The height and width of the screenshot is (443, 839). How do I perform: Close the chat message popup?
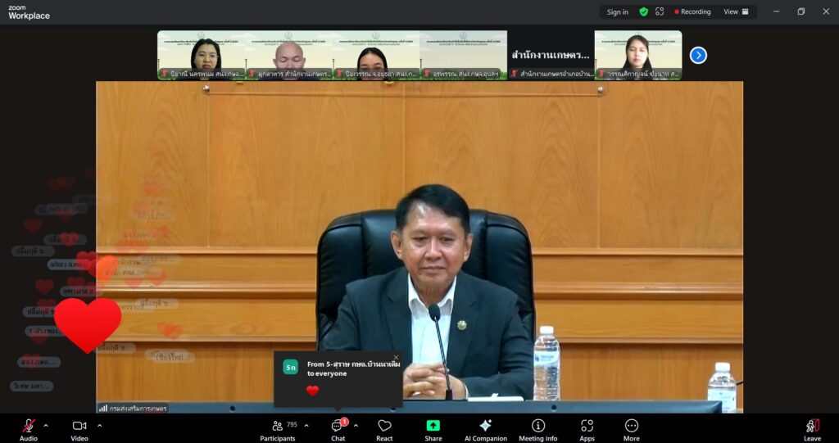(x=396, y=358)
